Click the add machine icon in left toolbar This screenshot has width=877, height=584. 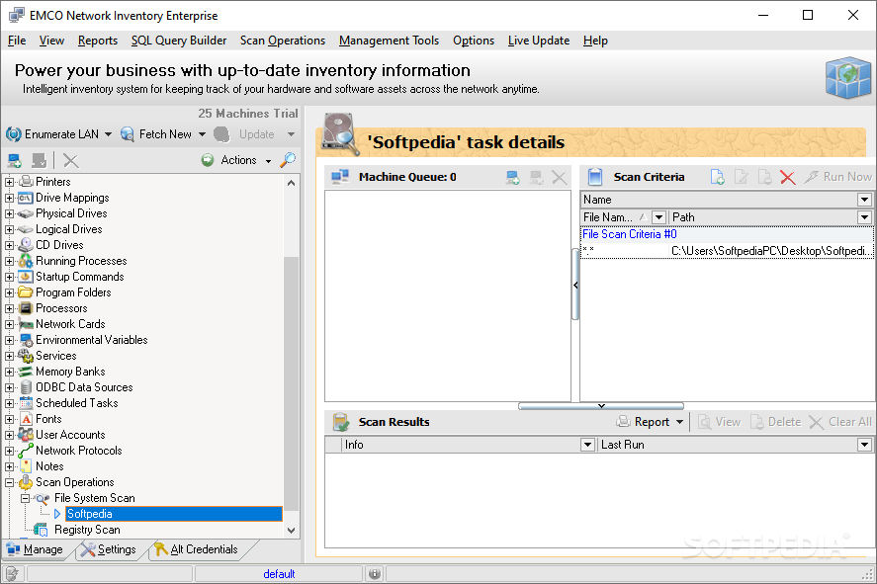point(15,161)
